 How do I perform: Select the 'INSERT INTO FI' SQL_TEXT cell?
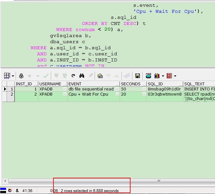[x=199, y=89]
